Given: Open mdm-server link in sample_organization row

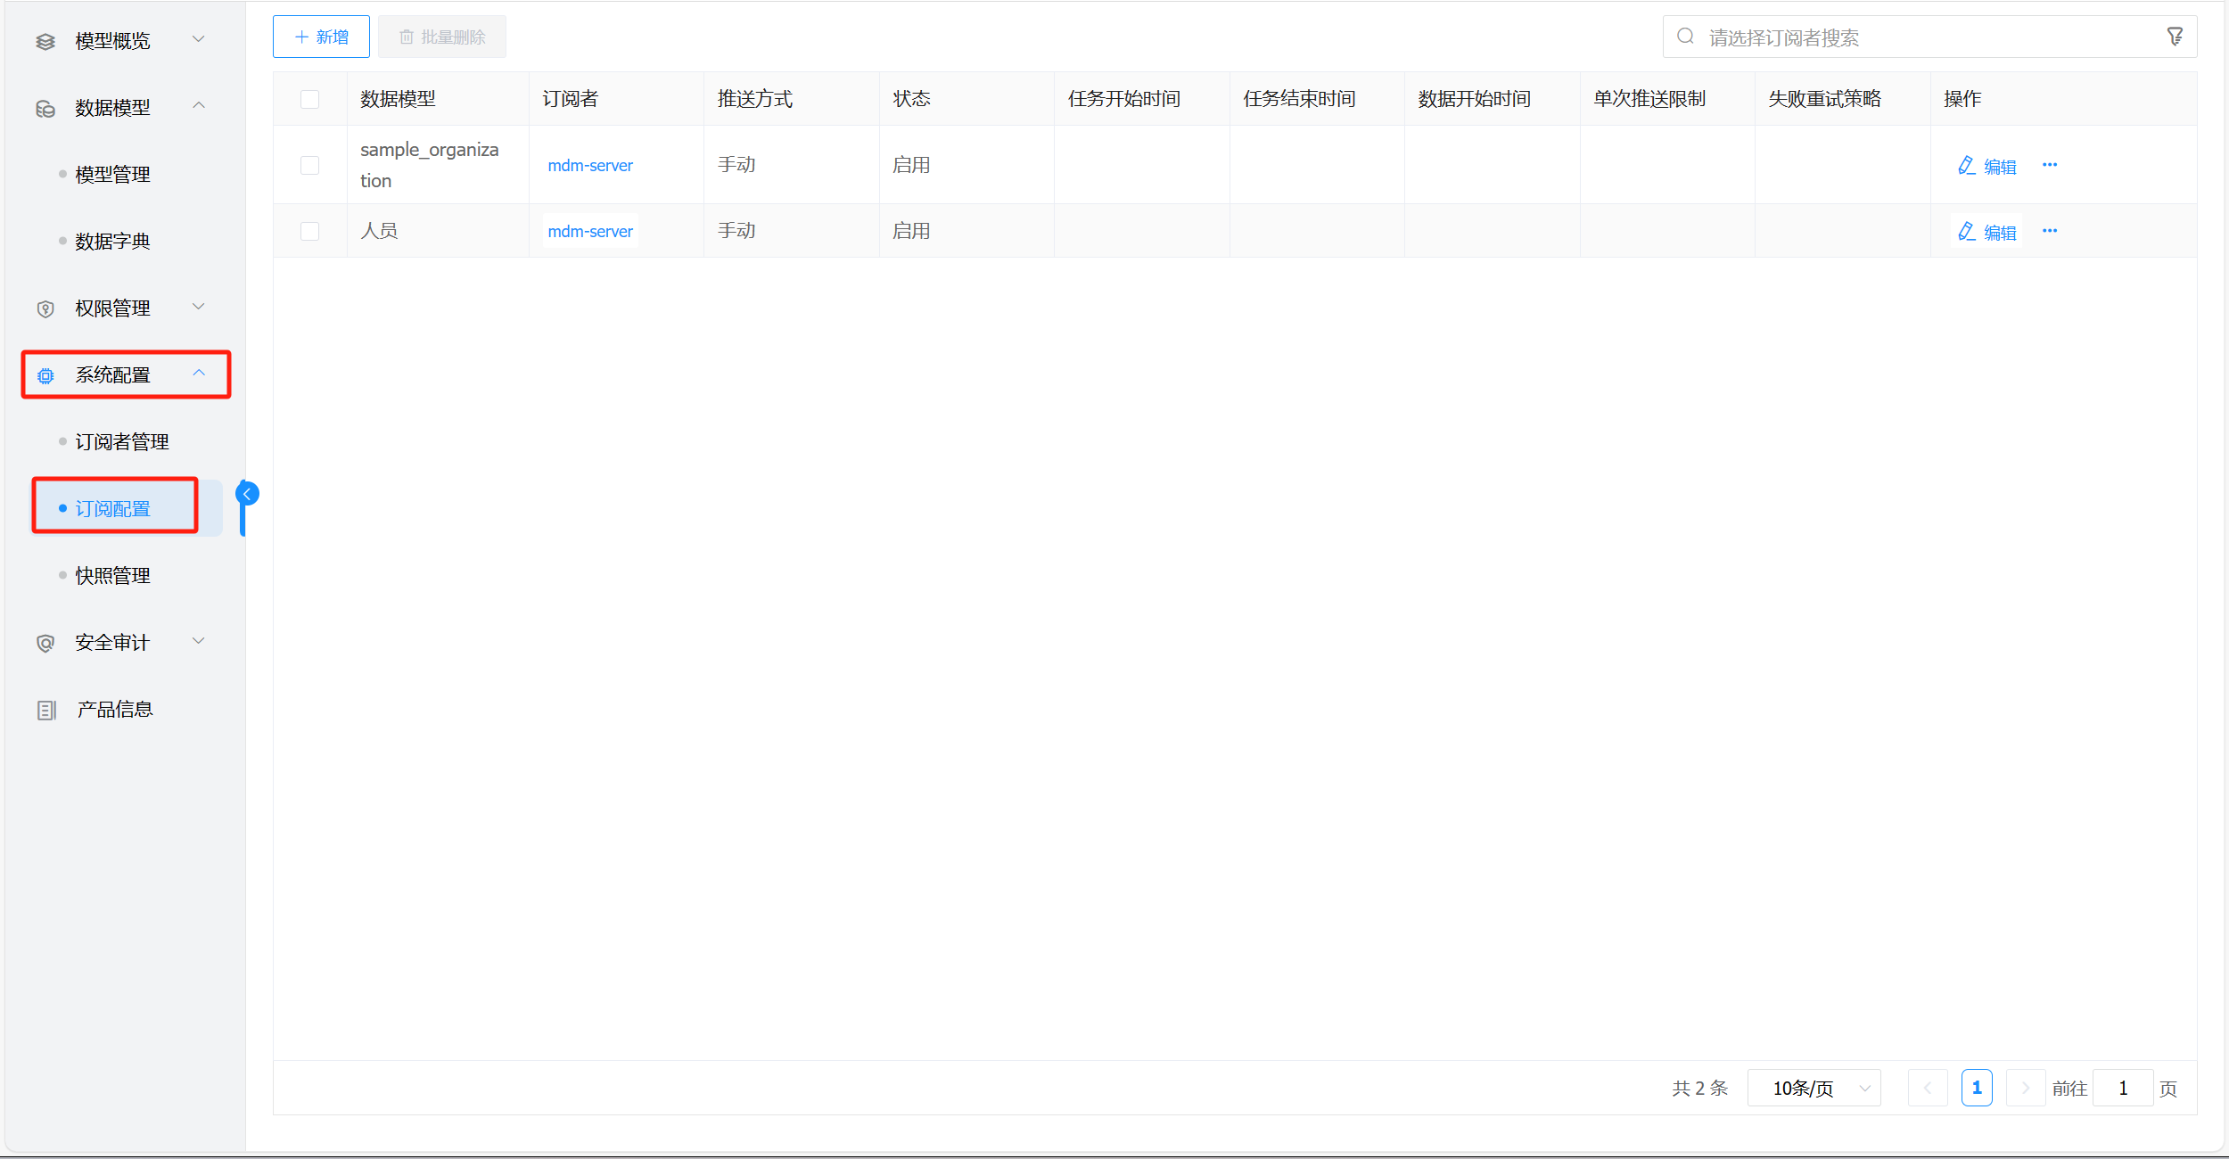Looking at the screenshot, I should pos(590,165).
